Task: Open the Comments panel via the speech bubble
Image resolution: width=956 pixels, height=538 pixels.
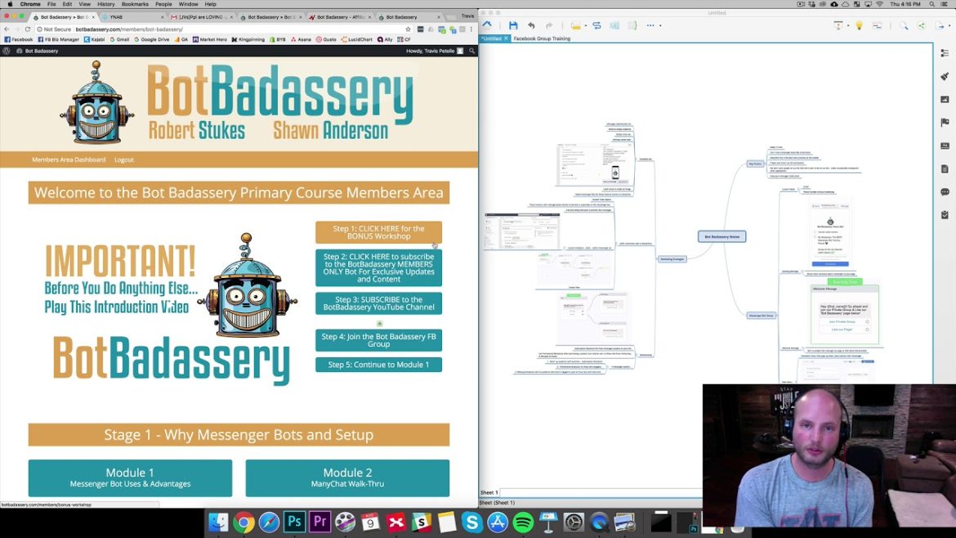Action: [945, 191]
